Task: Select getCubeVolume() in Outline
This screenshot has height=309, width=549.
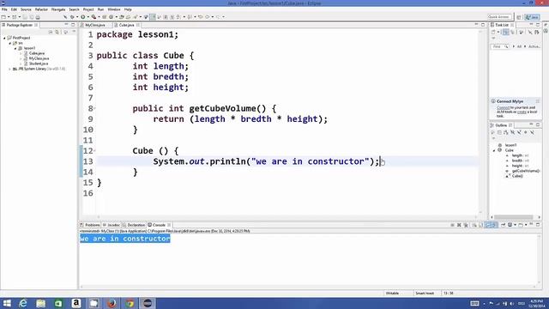Action: point(522,171)
